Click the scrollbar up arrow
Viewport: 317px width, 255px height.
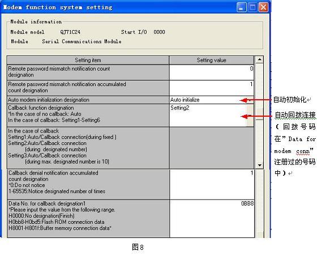click(259, 59)
